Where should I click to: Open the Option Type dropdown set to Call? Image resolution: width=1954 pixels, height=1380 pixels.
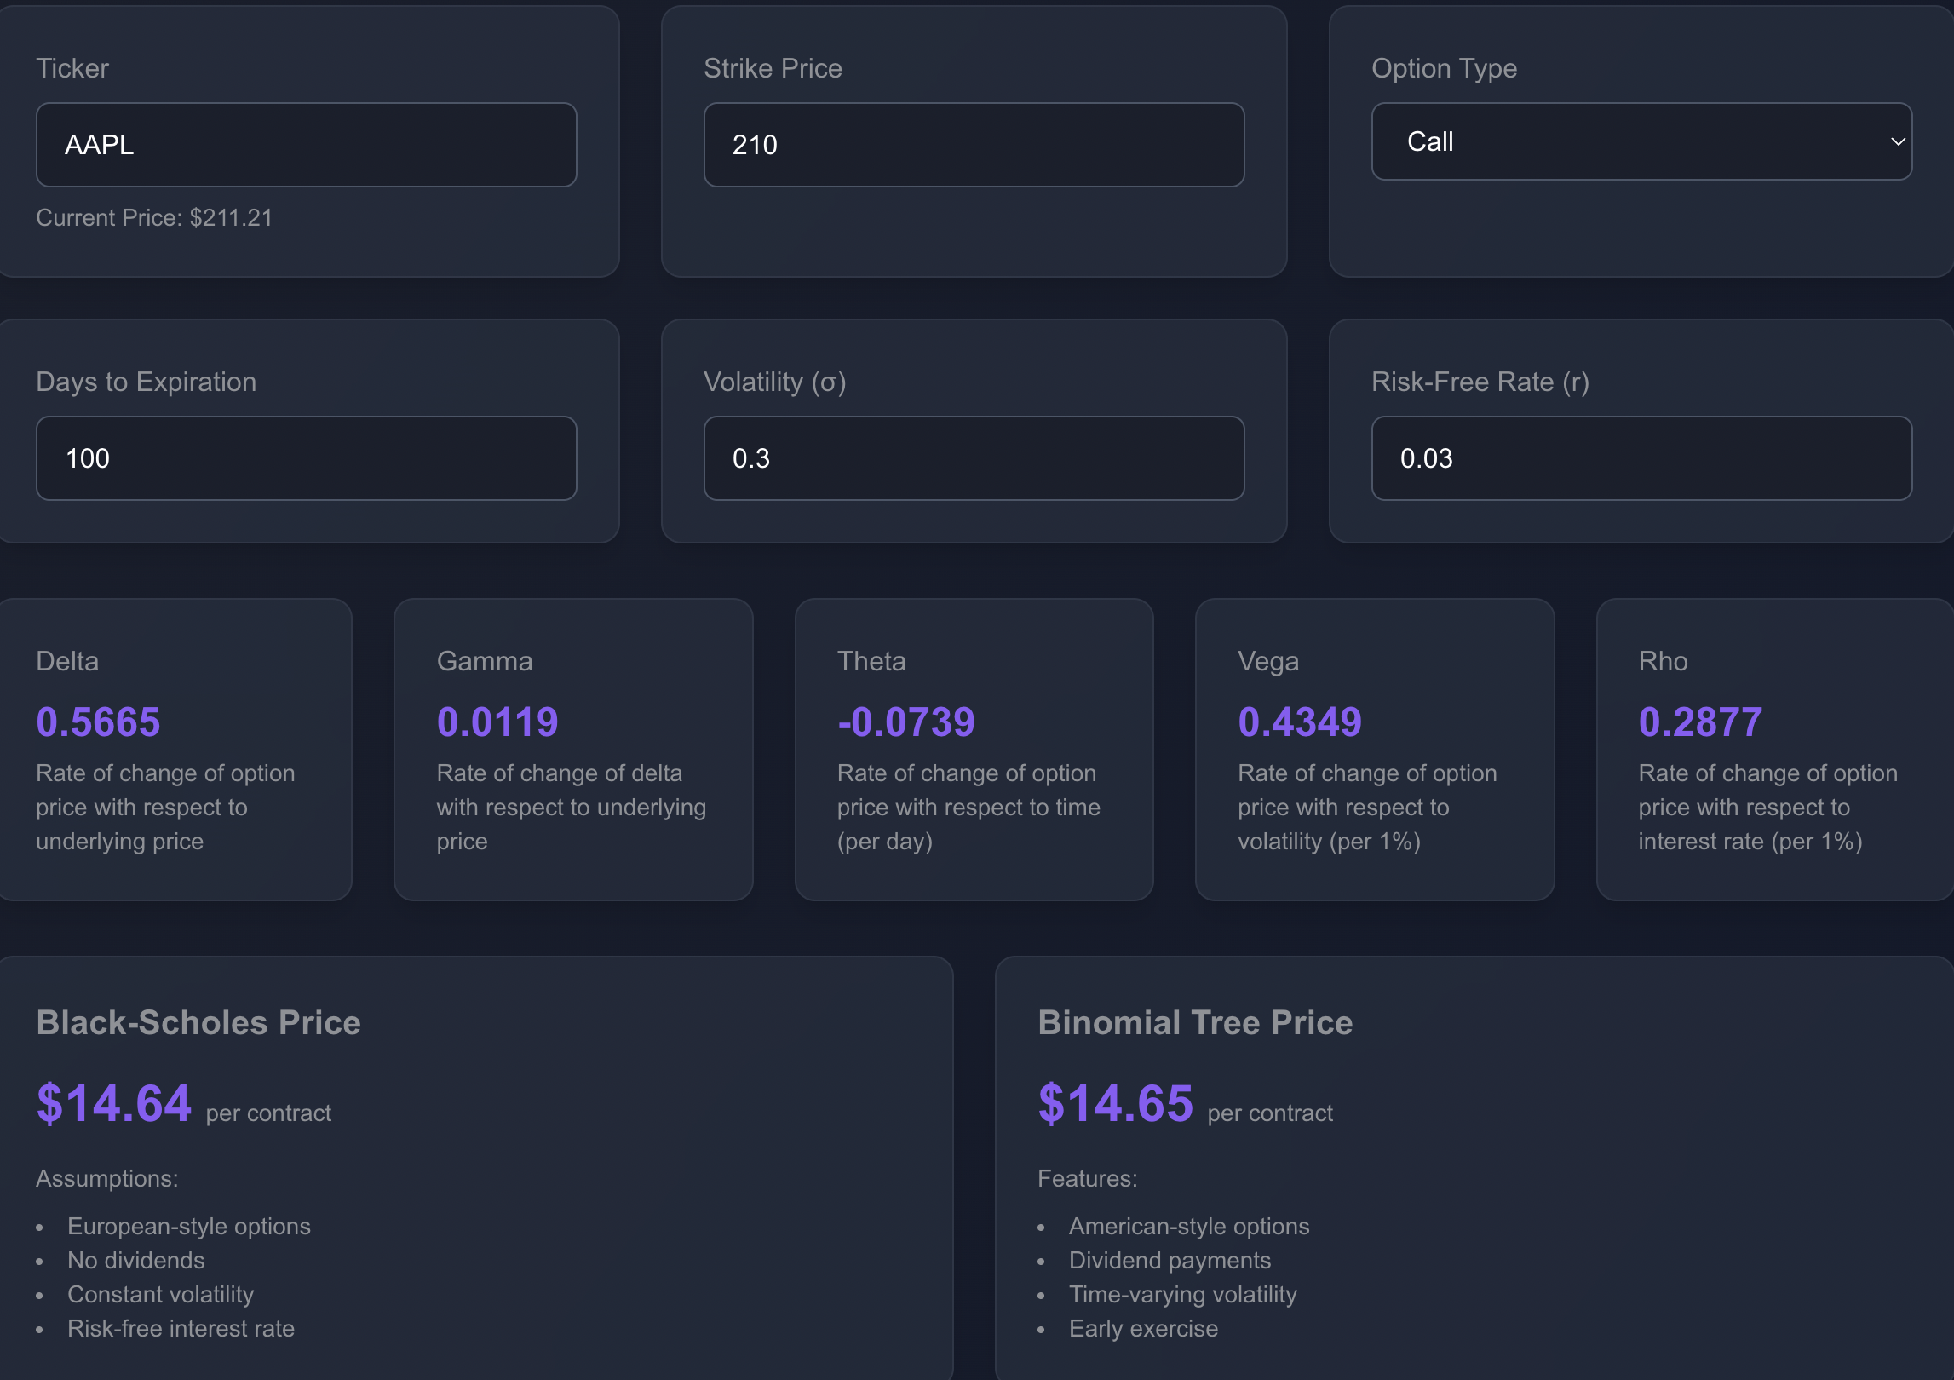tap(1641, 141)
